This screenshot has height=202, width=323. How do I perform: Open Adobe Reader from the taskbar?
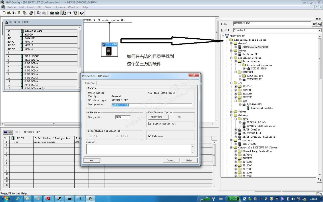48,198
